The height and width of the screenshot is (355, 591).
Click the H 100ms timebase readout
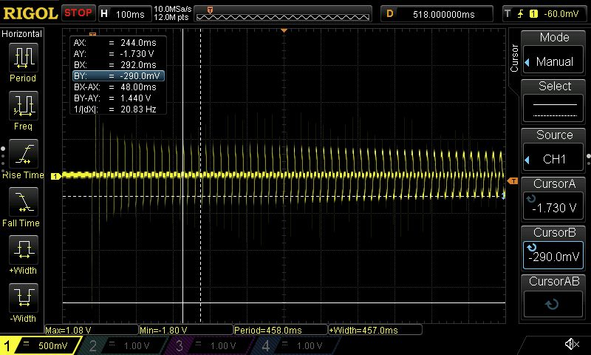click(x=124, y=14)
